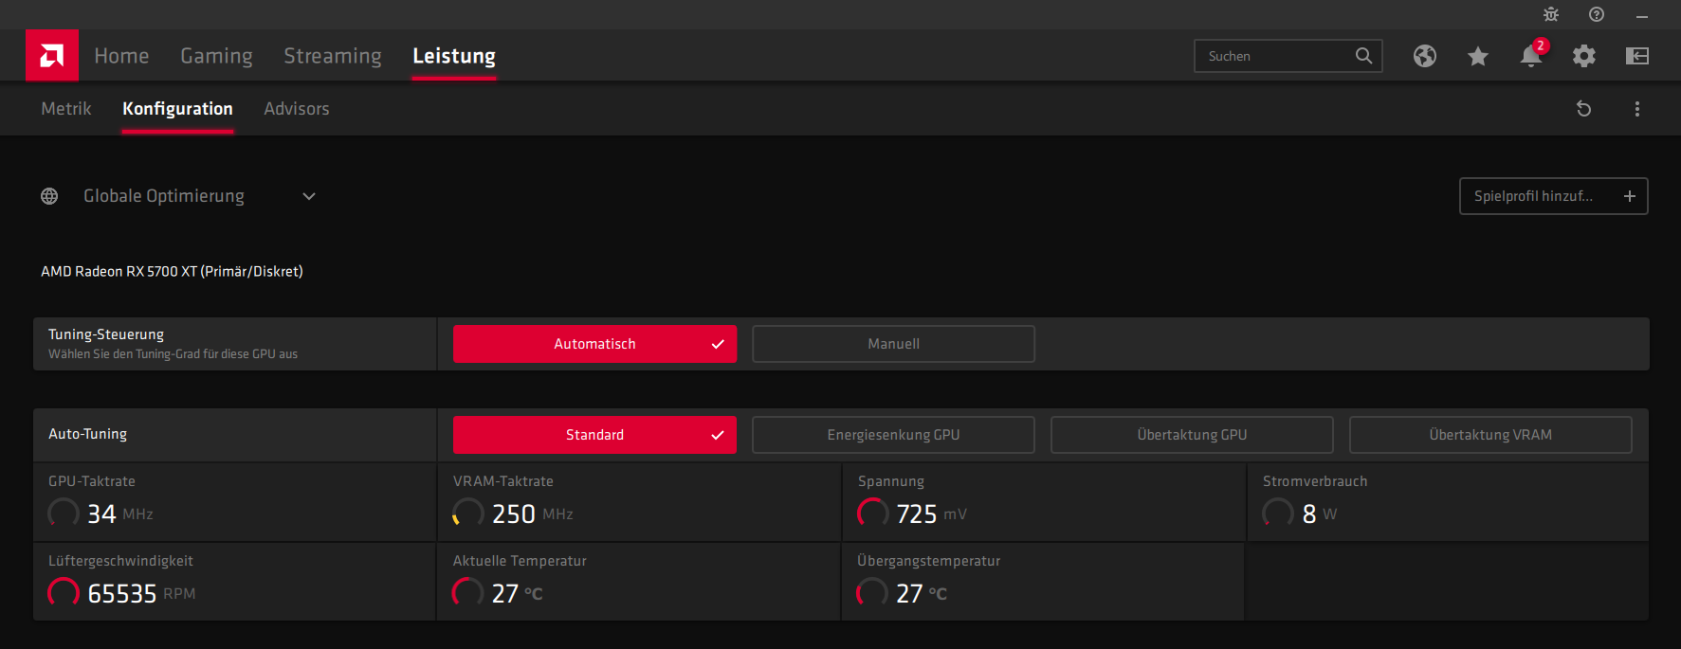Click the search magnifier icon

pyautogui.click(x=1363, y=56)
